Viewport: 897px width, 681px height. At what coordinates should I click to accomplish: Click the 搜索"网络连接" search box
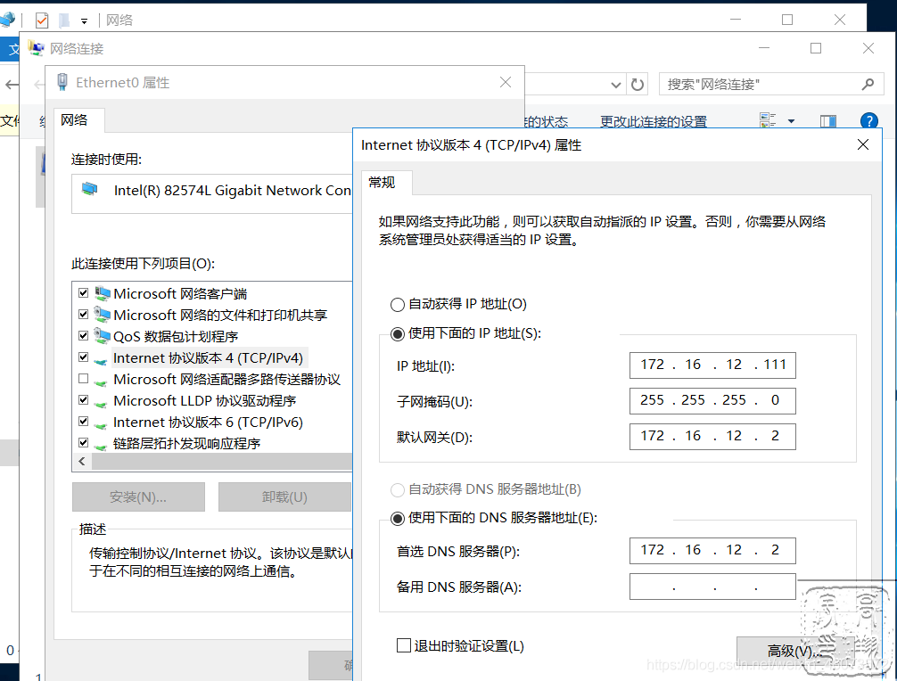771,85
